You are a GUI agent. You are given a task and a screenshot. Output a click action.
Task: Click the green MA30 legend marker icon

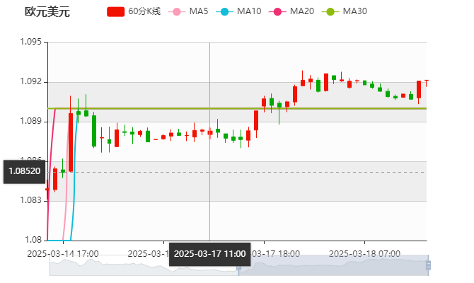[330, 11]
